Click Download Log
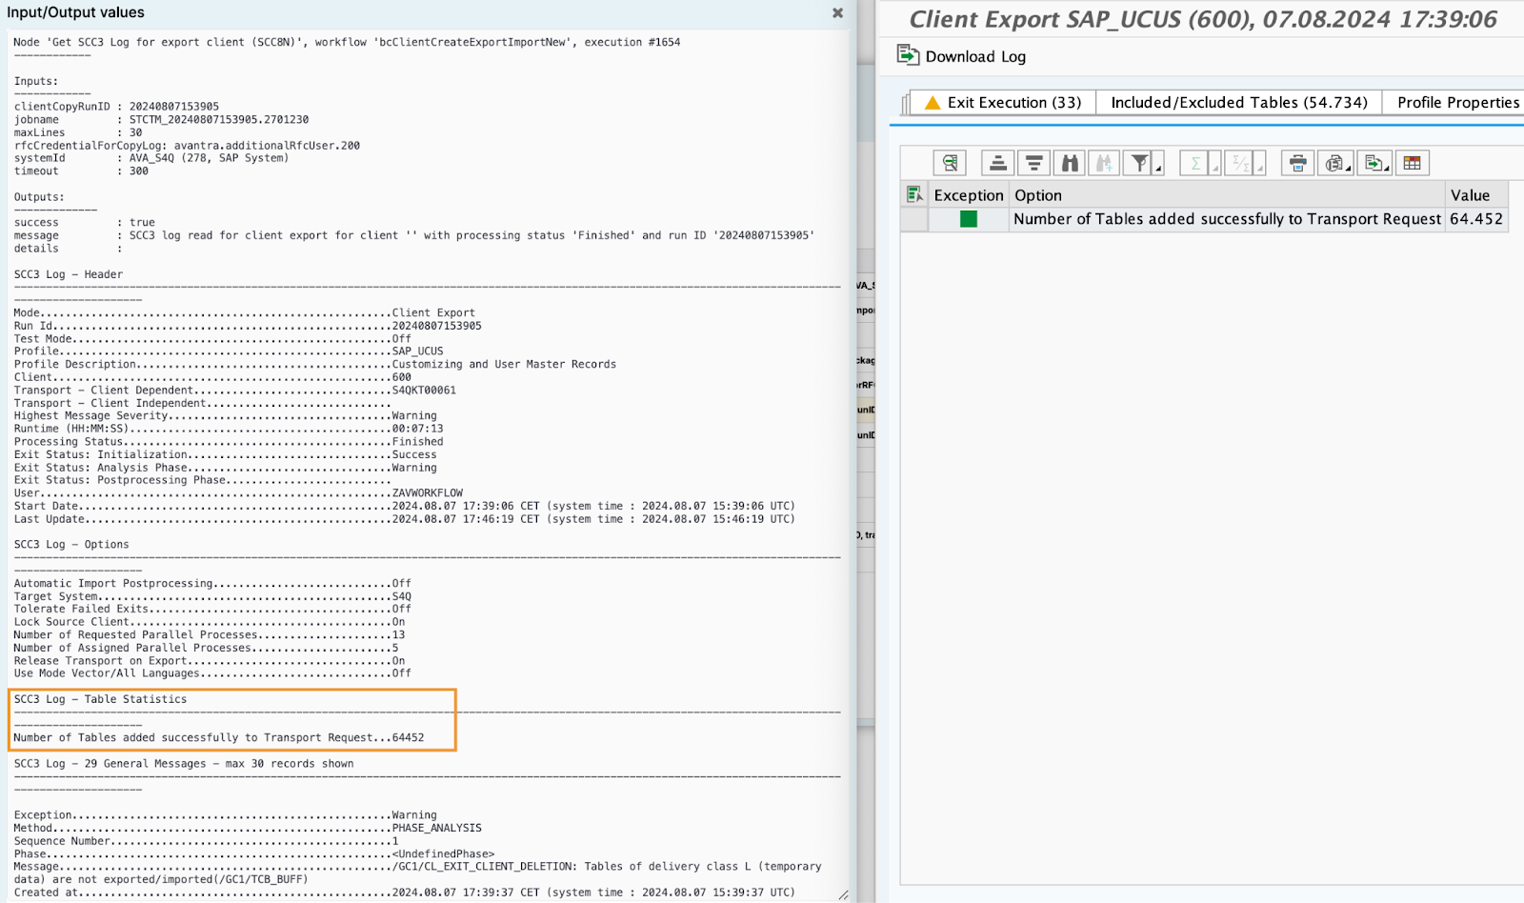 (962, 56)
